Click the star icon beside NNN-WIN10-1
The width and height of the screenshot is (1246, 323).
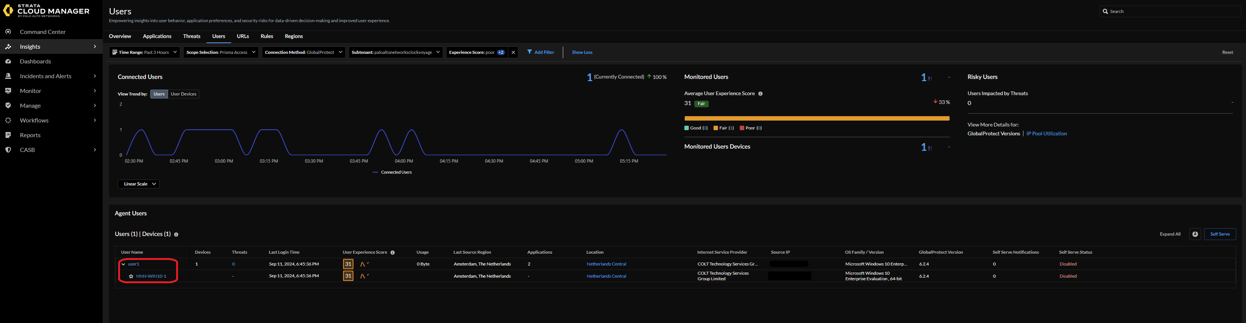tap(131, 276)
